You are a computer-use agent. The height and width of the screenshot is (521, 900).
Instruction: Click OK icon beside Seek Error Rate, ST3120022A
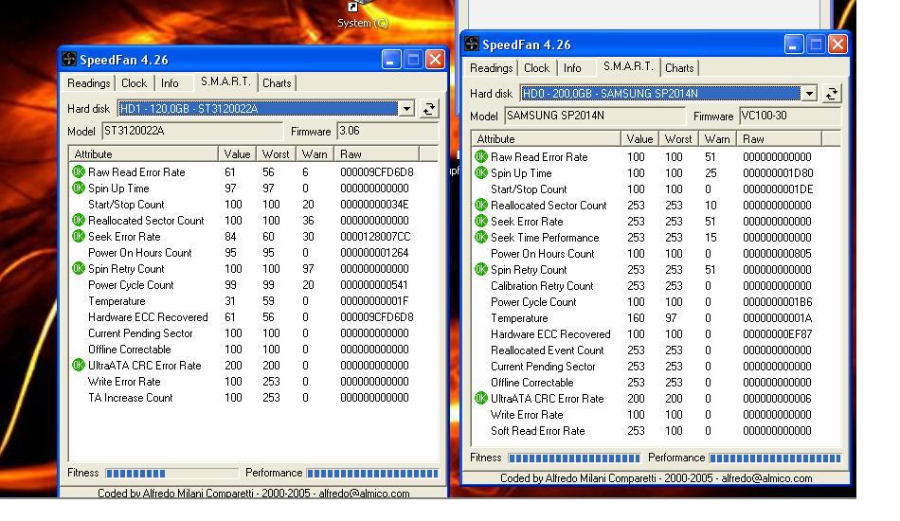[78, 236]
